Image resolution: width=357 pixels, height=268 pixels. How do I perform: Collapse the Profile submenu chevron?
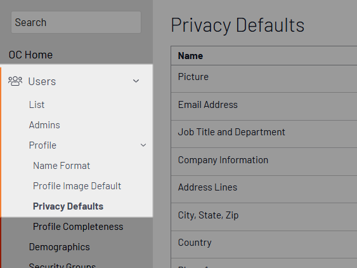coord(143,145)
